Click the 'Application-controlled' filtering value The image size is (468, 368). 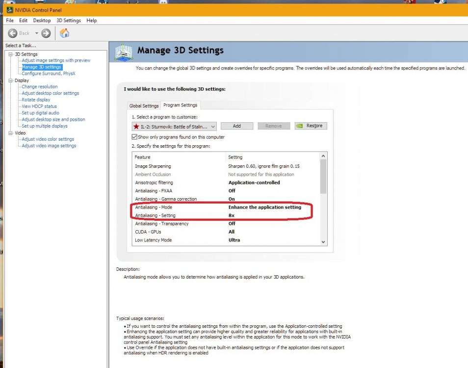click(x=254, y=183)
